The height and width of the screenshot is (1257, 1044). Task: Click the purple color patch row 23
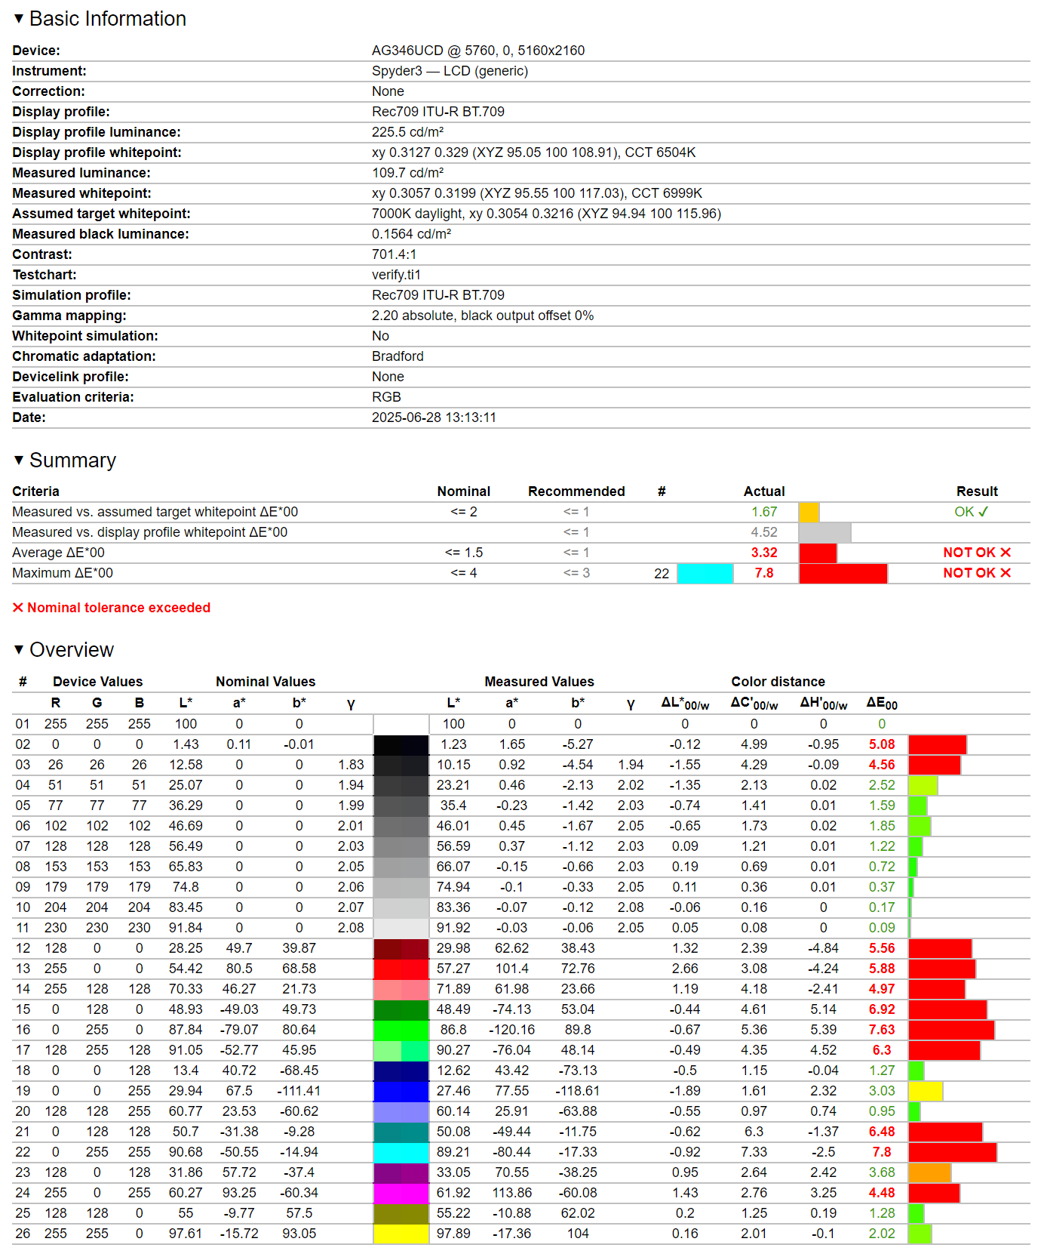(x=401, y=1172)
